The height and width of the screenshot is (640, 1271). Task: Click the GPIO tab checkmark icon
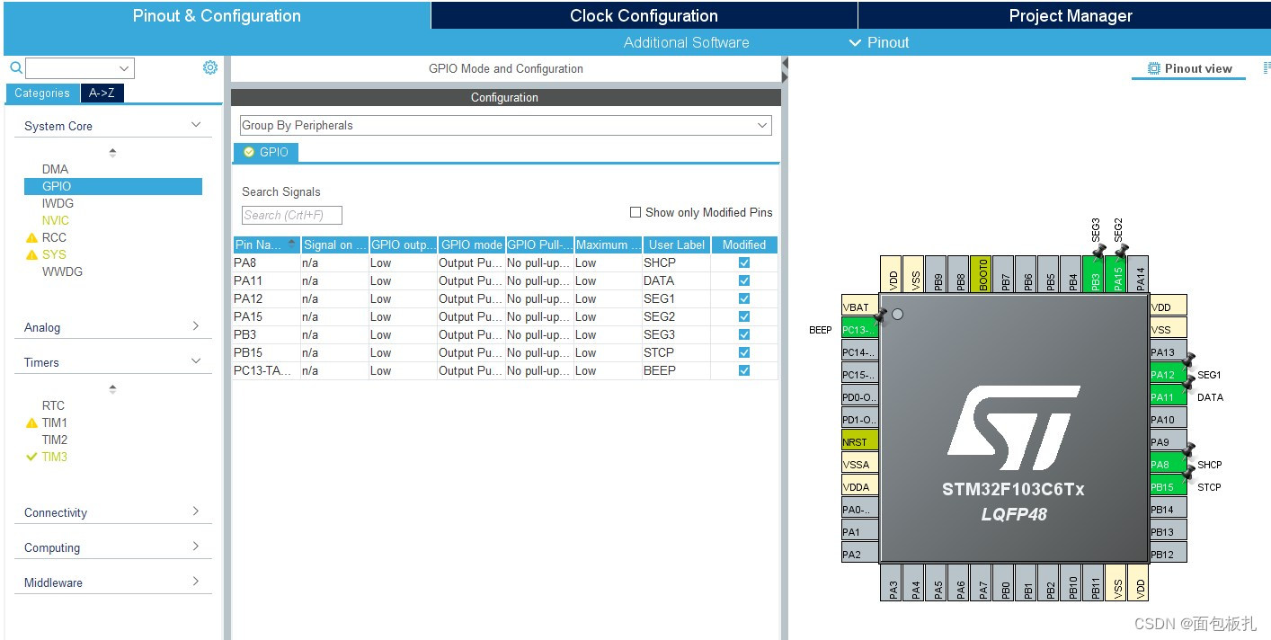click(249, 152)
